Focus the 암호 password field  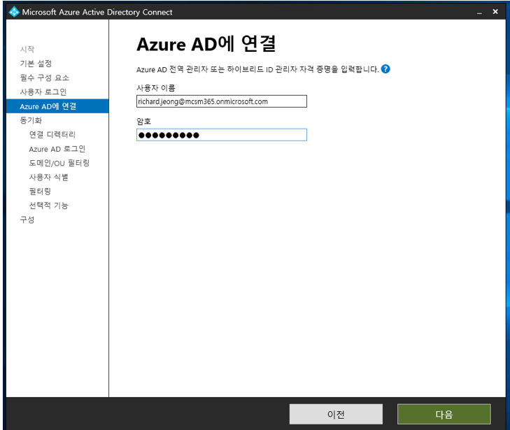[222, 135]
